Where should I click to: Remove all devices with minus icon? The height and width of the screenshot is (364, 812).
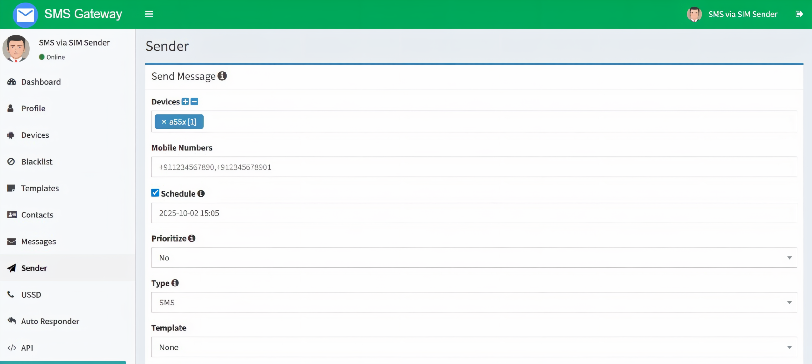tap(194, 102)
